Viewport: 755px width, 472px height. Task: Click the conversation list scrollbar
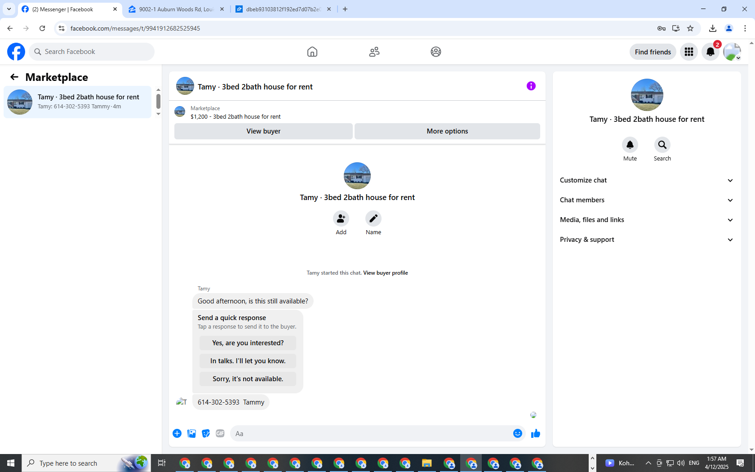tap(158, 102)
